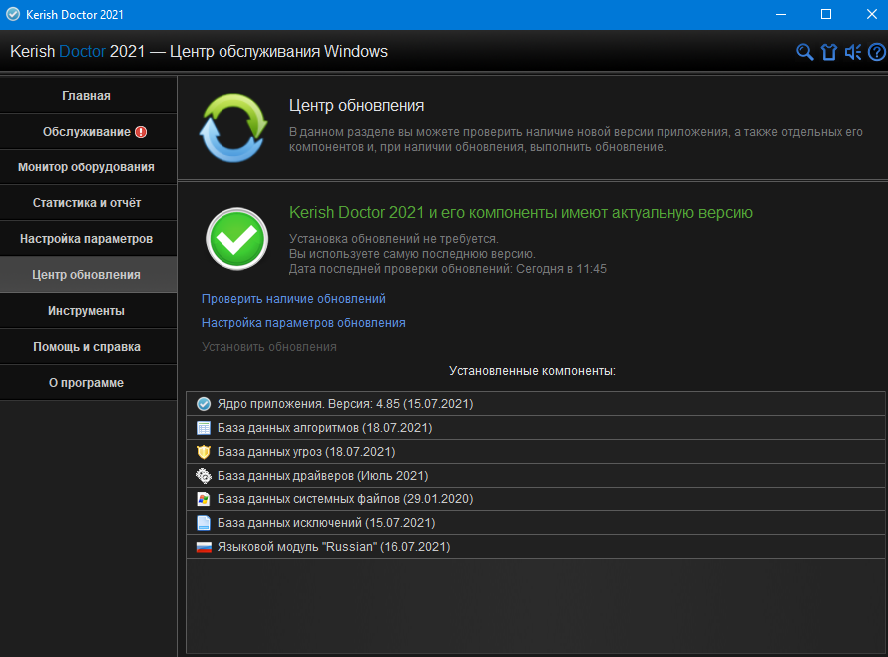The image size is (888, 657).
Task: Close the Kerish Doctor 2021 window
Action: click(872, 14)
